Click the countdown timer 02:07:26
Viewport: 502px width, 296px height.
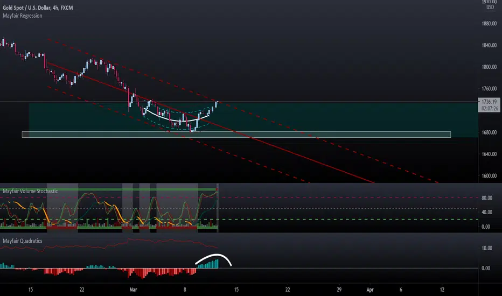tap(490, 109)
